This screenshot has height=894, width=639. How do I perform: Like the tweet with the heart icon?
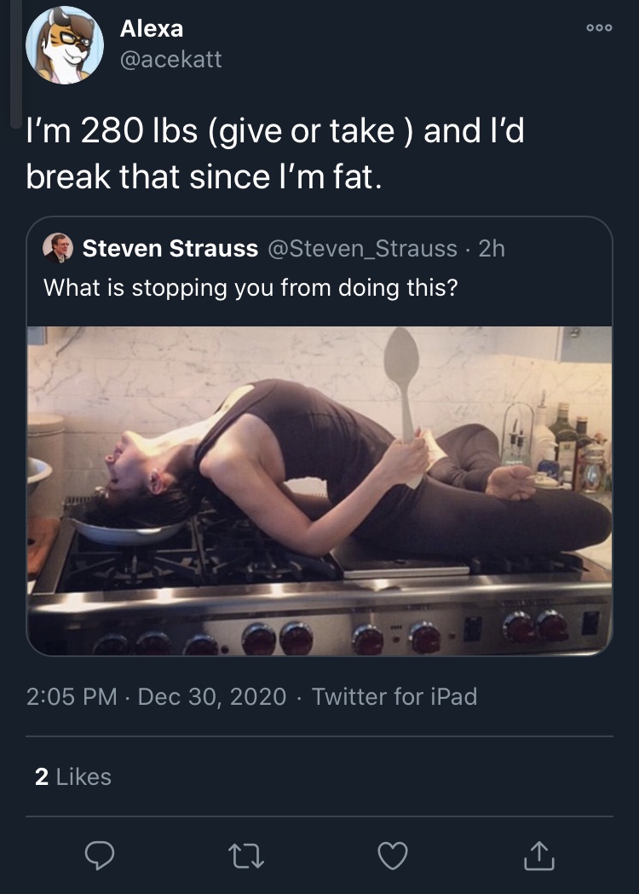tap(393, 856)
